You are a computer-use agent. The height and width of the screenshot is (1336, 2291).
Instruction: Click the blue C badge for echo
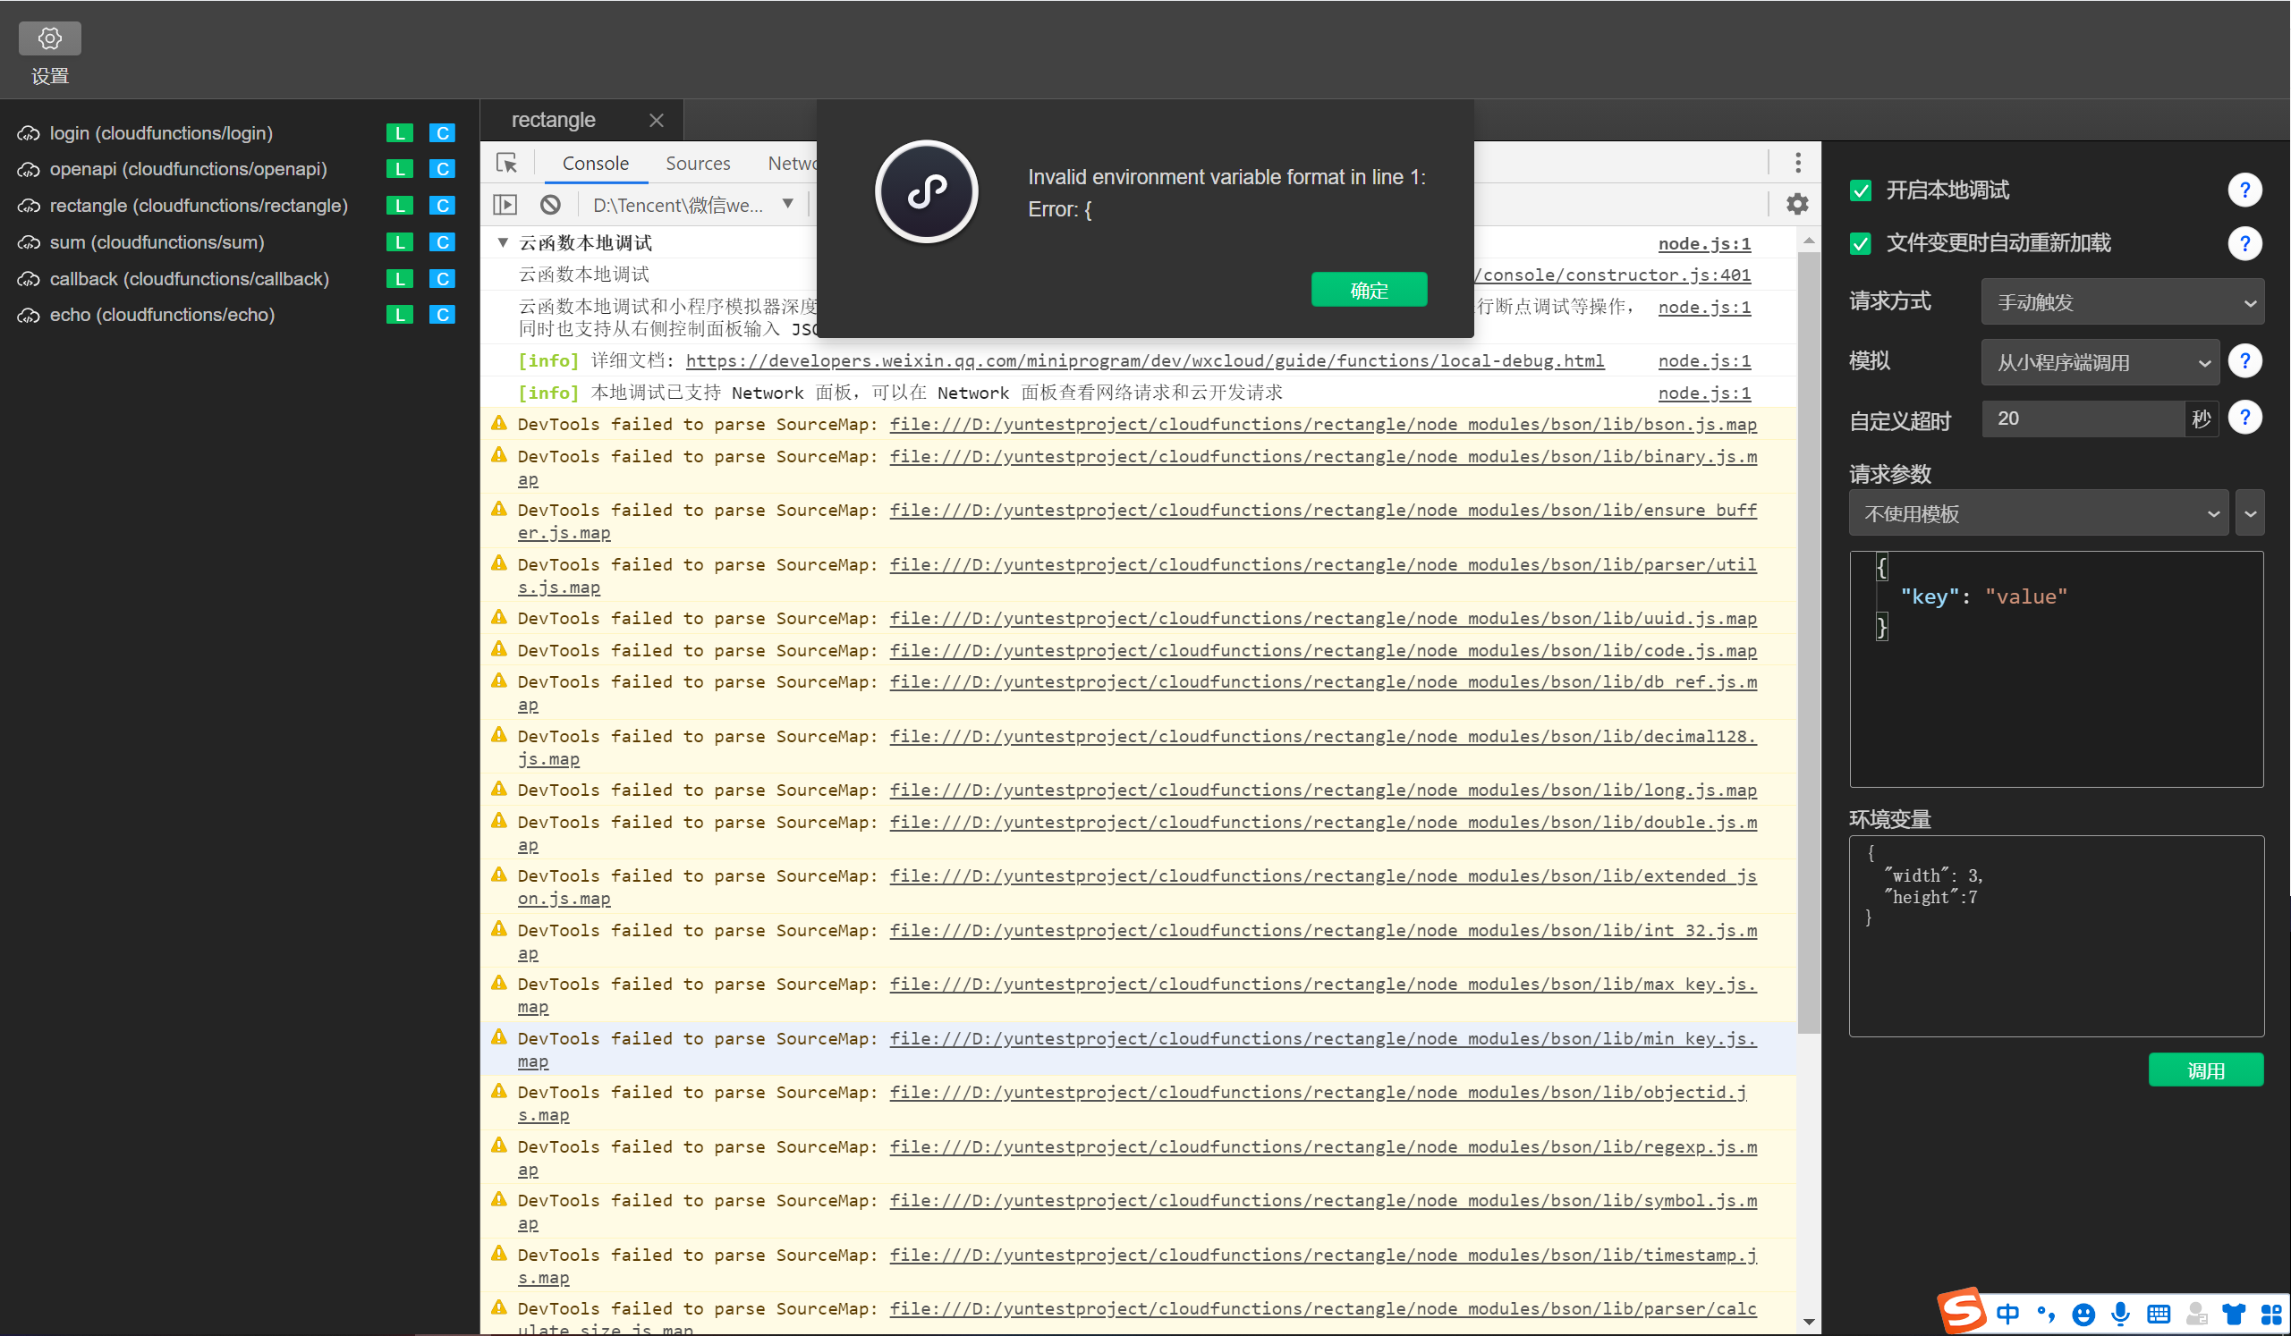pyautogui.click(x=442, y=315)
